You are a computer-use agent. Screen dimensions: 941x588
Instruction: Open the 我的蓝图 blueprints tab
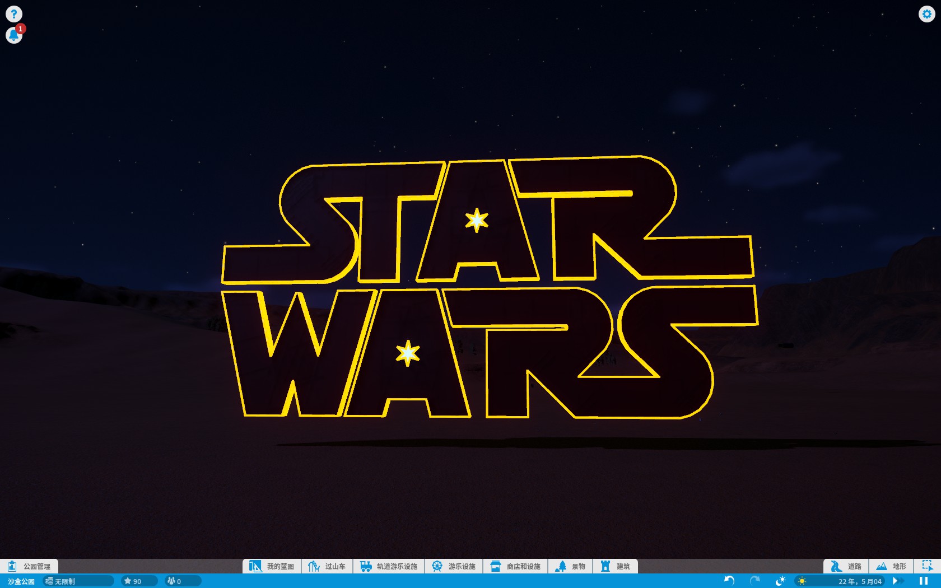[272, 566]
